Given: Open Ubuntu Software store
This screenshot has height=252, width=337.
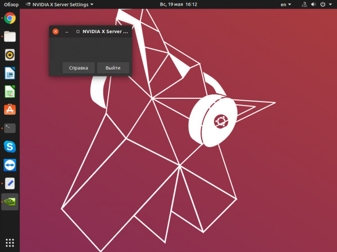Looking at the screenshot, I should point(10,109).
